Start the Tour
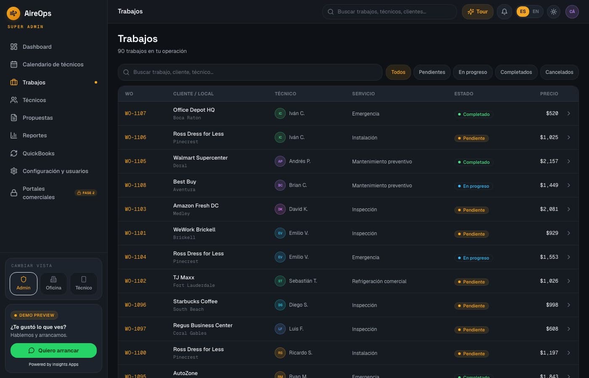This screenshot has height=378, width=589. tap(478, 12)
